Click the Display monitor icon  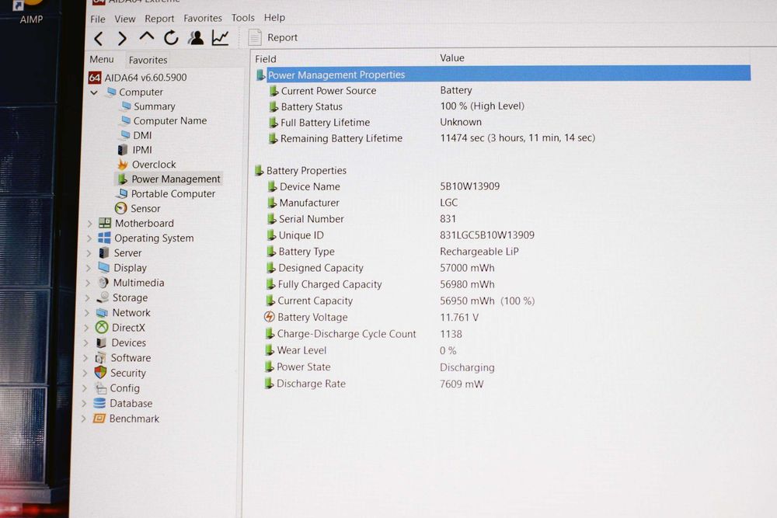coord(103,267)
